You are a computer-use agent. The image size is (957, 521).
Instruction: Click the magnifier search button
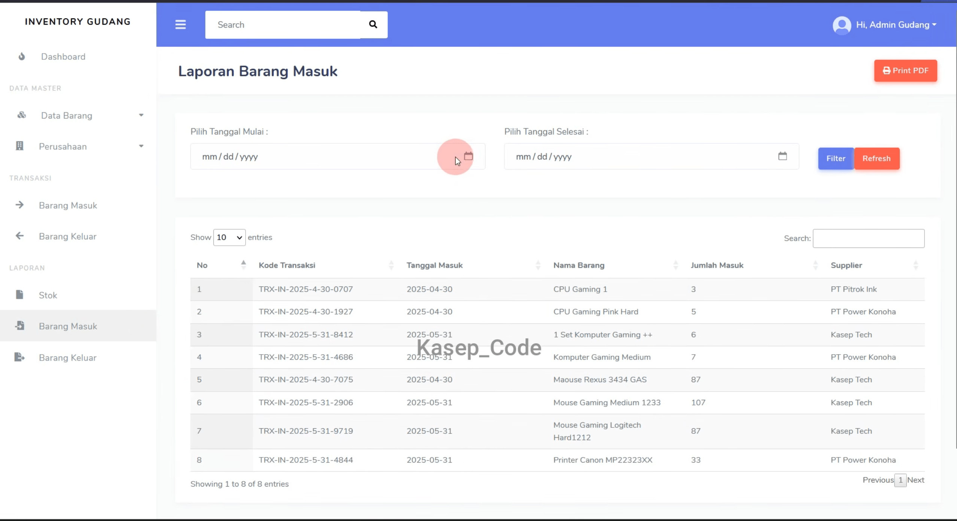click(x=373, y=25)
